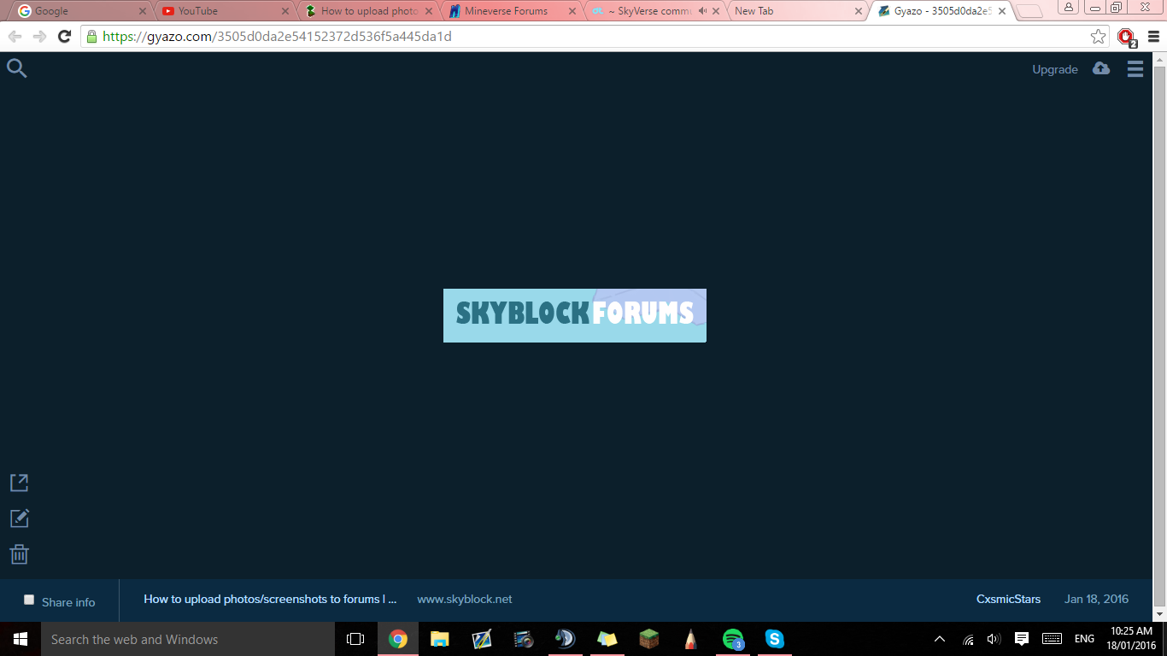Open File Explorer from the taskbar
The height and width of the screenshot is (656, 1167).
coord(440,639)
